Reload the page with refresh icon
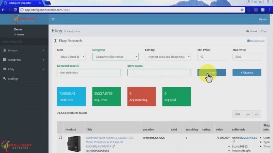 pyautogui.click(x=15, y=10)
